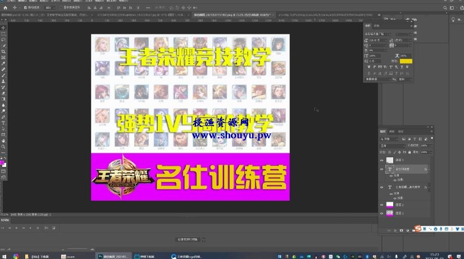Select the Eyedropper tool

(x=3, y=63)
